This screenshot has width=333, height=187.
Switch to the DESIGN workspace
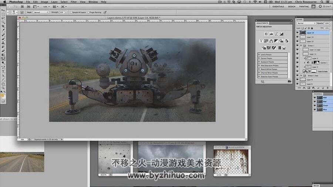pyautogui.click(x=292, y=7)
